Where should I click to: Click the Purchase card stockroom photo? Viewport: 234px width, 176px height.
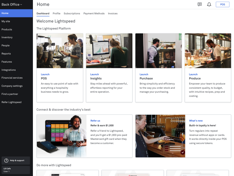tap(159, 51)
